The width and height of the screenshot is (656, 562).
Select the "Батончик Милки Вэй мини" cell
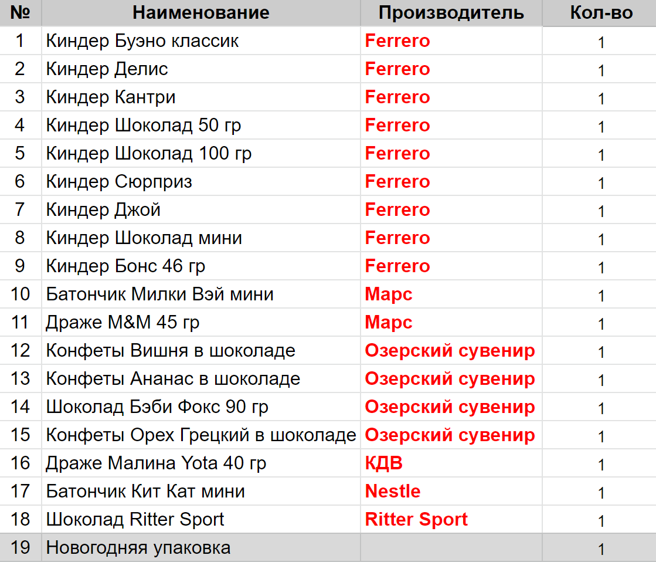click(159, 294)
